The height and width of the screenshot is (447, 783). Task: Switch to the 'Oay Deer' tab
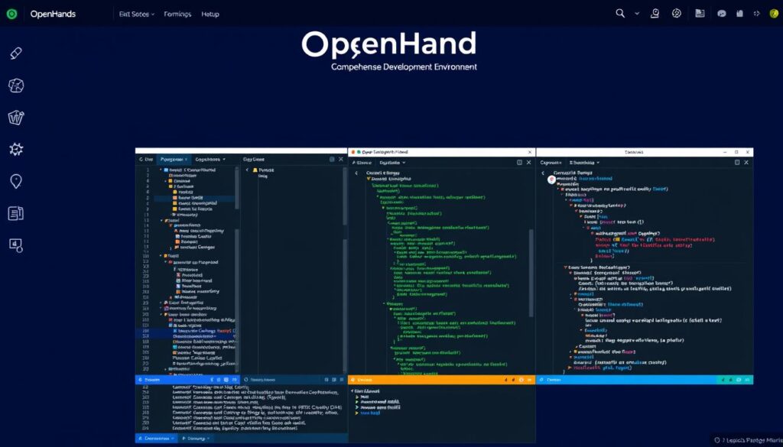[x=254, y=159]
